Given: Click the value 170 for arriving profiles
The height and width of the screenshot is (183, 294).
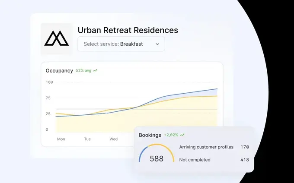Looking at the screenshot, I should 245,147.
